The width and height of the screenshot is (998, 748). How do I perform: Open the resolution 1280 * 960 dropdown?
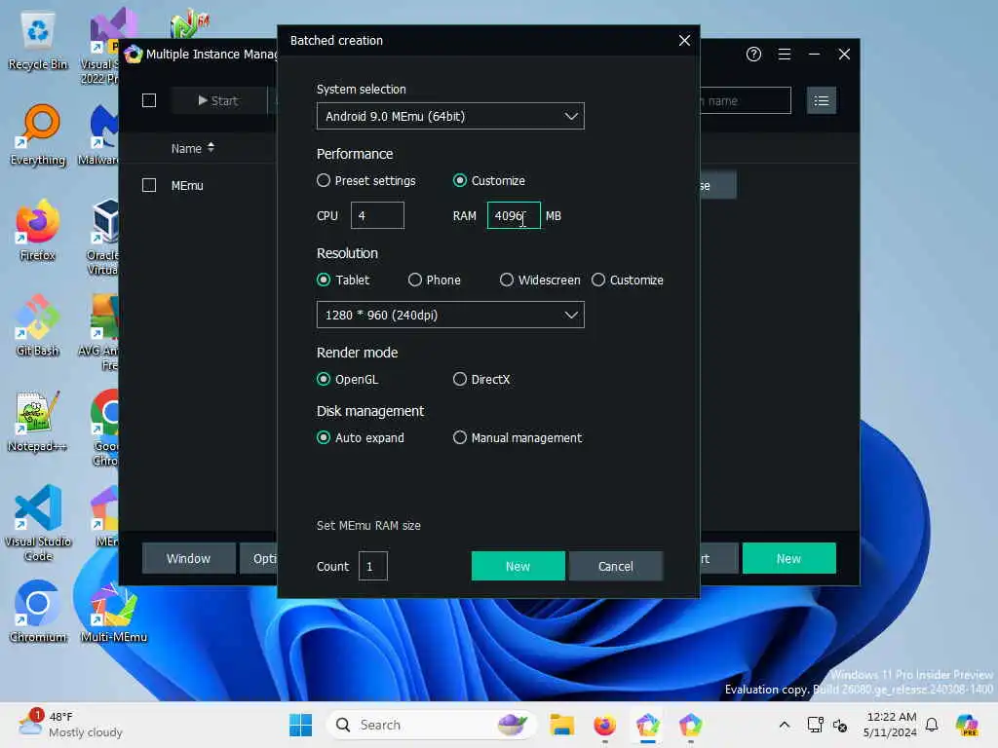[450, 315]
